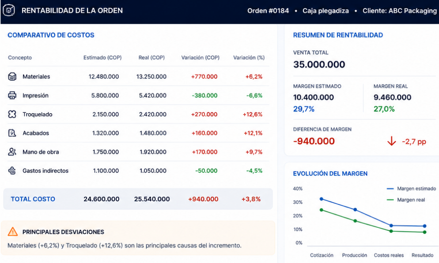This screenshot has height=263, width=439.
Task: Click the orange warning triangle icon
Action: point(13,232)
